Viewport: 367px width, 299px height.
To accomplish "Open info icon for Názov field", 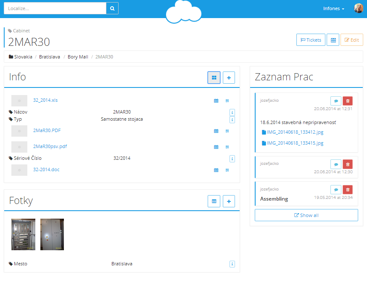I will pyautogui.click(x=232, y=112).
